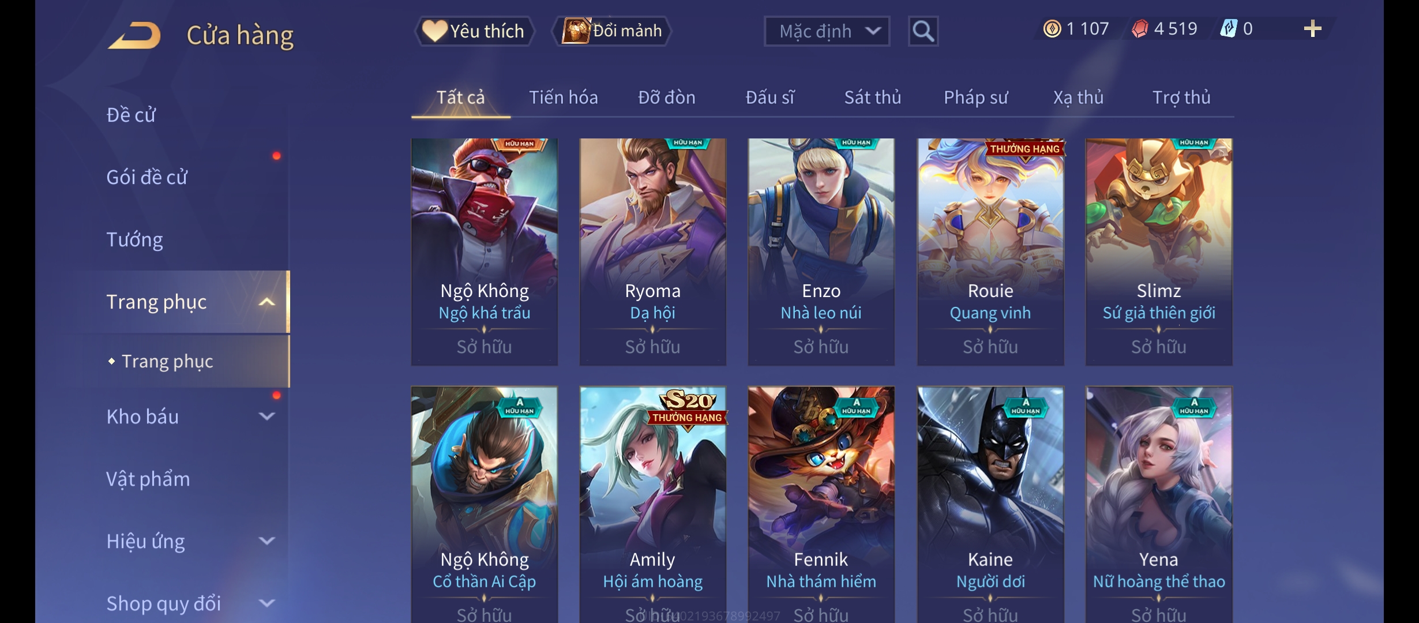1419x623 pixels.
Task: Switch to the Pháp sư tab
Action: click(x=975, y=97)
